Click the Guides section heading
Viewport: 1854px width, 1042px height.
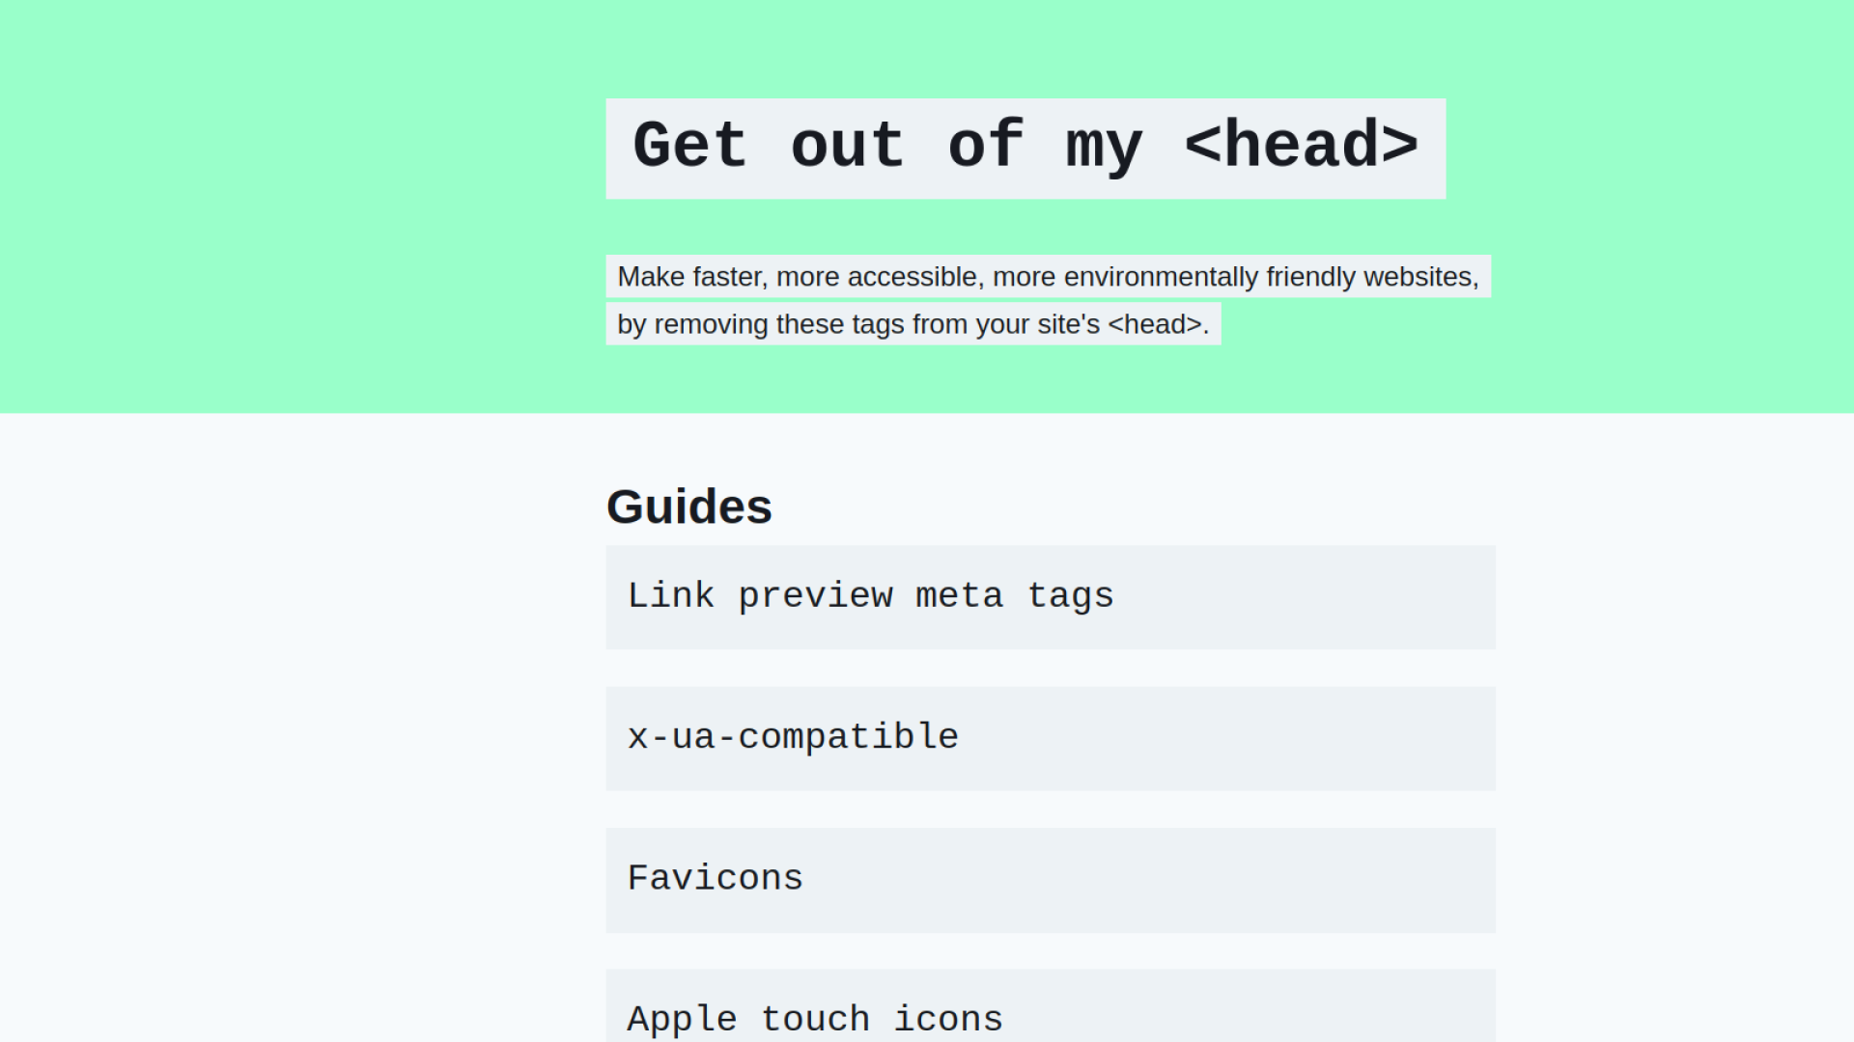tap(688, 507)
